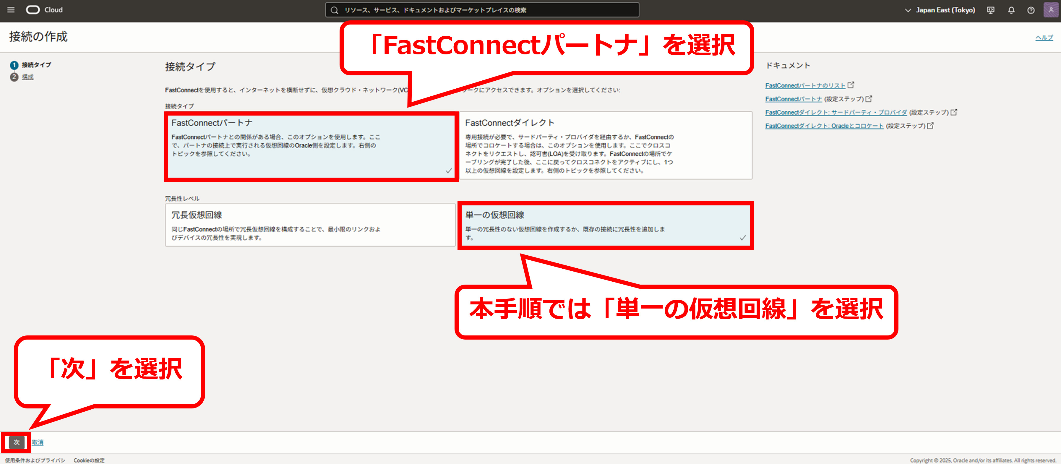
Task: Go to step 2 構成 in wizard
Action: (x=27, y=77)
